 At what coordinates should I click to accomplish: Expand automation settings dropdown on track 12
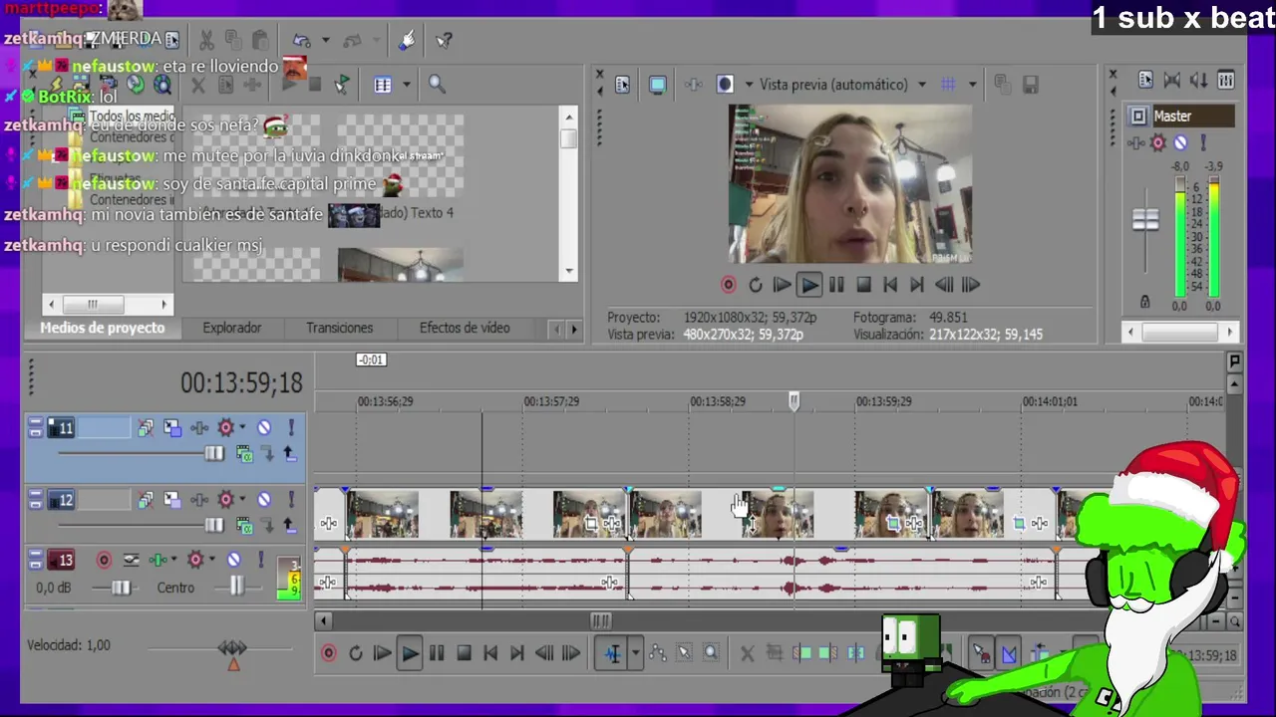coord(242,500)
